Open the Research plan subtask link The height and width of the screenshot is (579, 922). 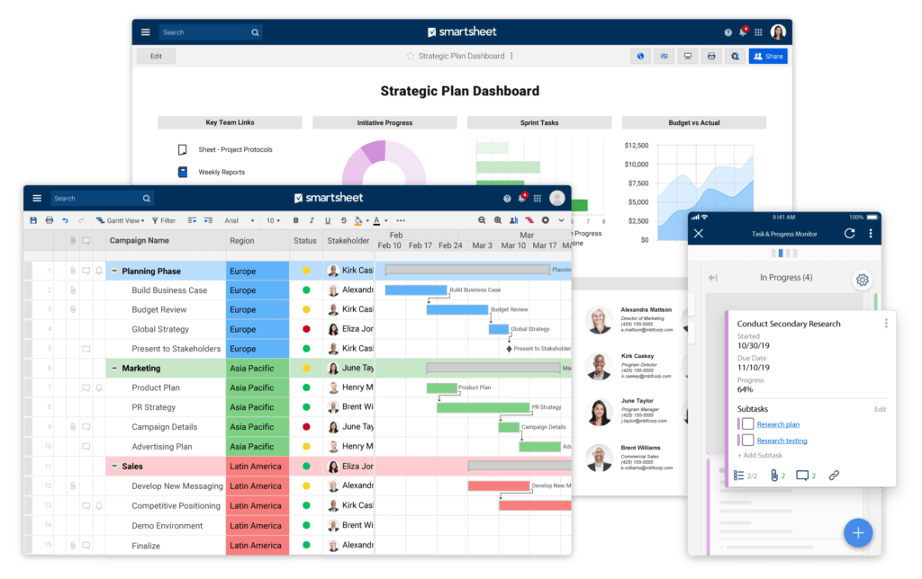778,424
